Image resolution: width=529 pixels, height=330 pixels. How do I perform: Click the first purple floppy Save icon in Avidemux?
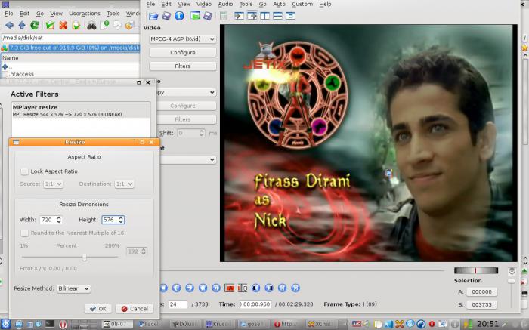166,16
